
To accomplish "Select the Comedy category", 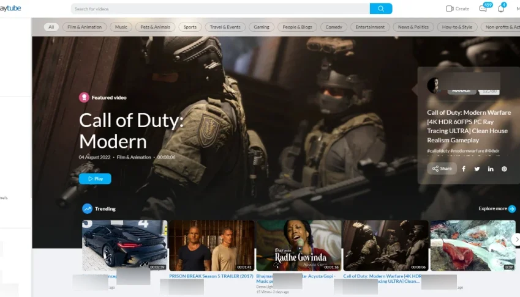I will 334,27.
